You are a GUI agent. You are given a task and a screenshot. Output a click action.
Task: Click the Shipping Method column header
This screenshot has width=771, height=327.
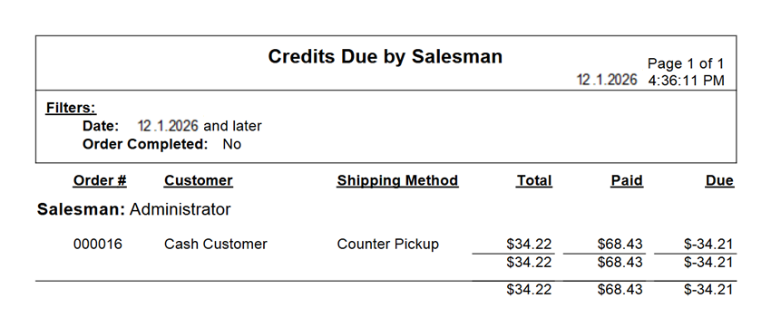coord(397,180)
